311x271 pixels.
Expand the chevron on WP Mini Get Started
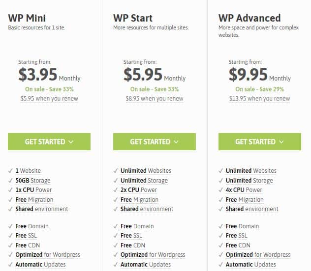pos(71,142)
